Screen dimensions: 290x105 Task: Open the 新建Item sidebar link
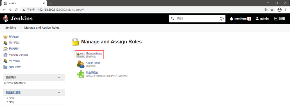tap(14, 37)
